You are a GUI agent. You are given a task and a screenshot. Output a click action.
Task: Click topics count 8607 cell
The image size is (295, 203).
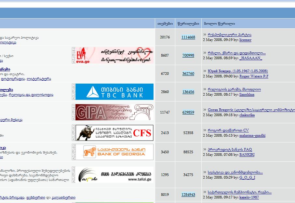tap(165, 56)
